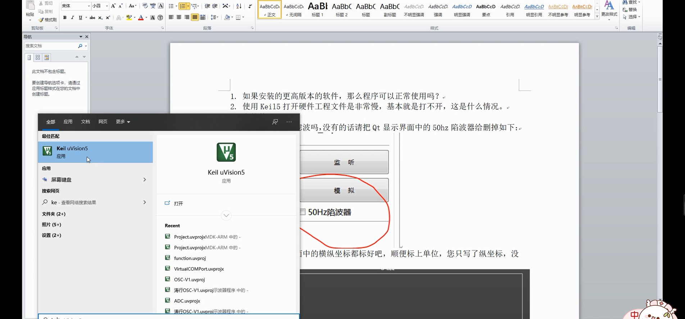The width and height of the screenshot is (685, 319).
Task: Open the 更多 dropdown in search panel
Action: pos(123,122)
